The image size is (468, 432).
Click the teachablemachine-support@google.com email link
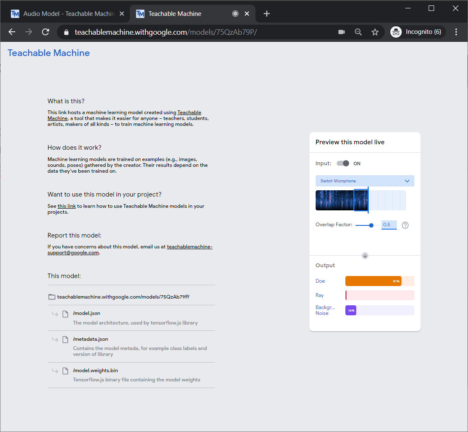coord(130,250)
